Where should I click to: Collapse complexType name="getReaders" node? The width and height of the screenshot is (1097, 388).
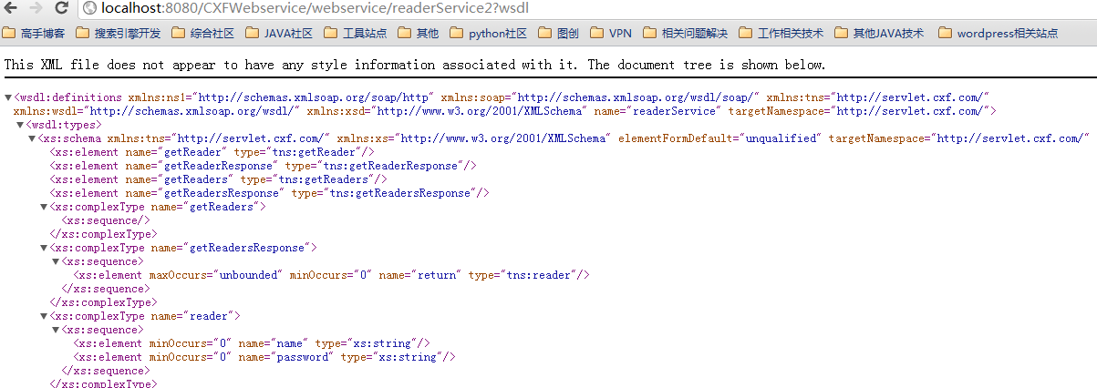pos(45,207)
